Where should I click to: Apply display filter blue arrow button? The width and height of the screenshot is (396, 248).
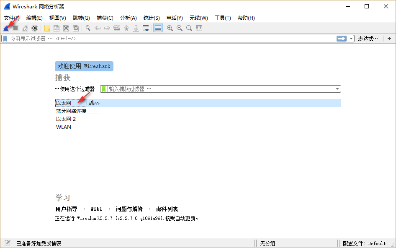click(342, 39)
